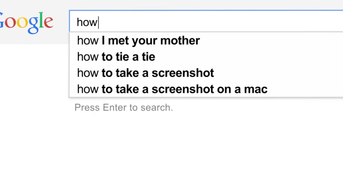This screenshot has height=193, width=343.
Task: Click the "Press Enter to search." hint text
Action: pyautogui.click(x=124, y=107)
